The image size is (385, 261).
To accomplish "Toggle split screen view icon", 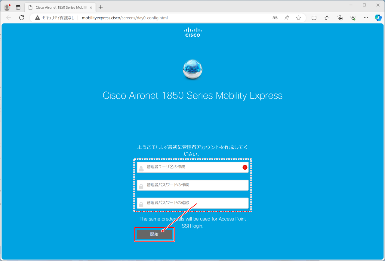I will pos(314,18).
